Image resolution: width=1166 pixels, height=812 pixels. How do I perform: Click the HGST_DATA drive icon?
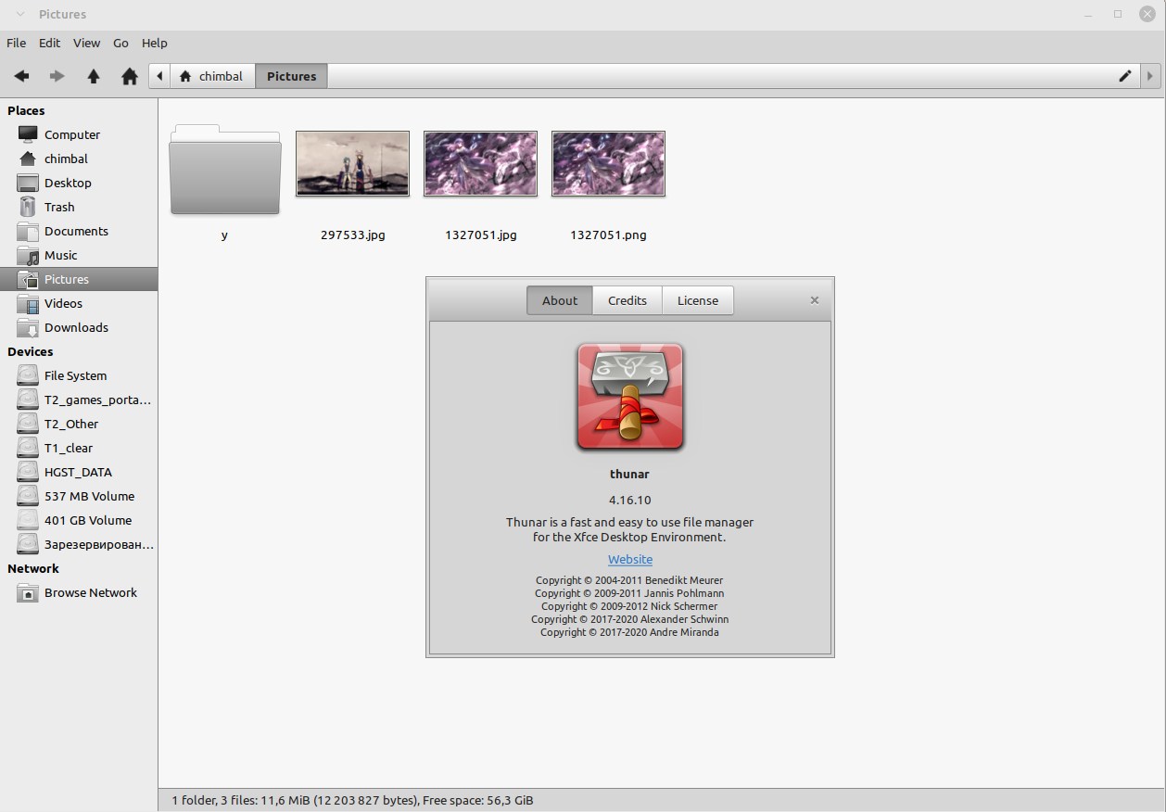[28, 472]
